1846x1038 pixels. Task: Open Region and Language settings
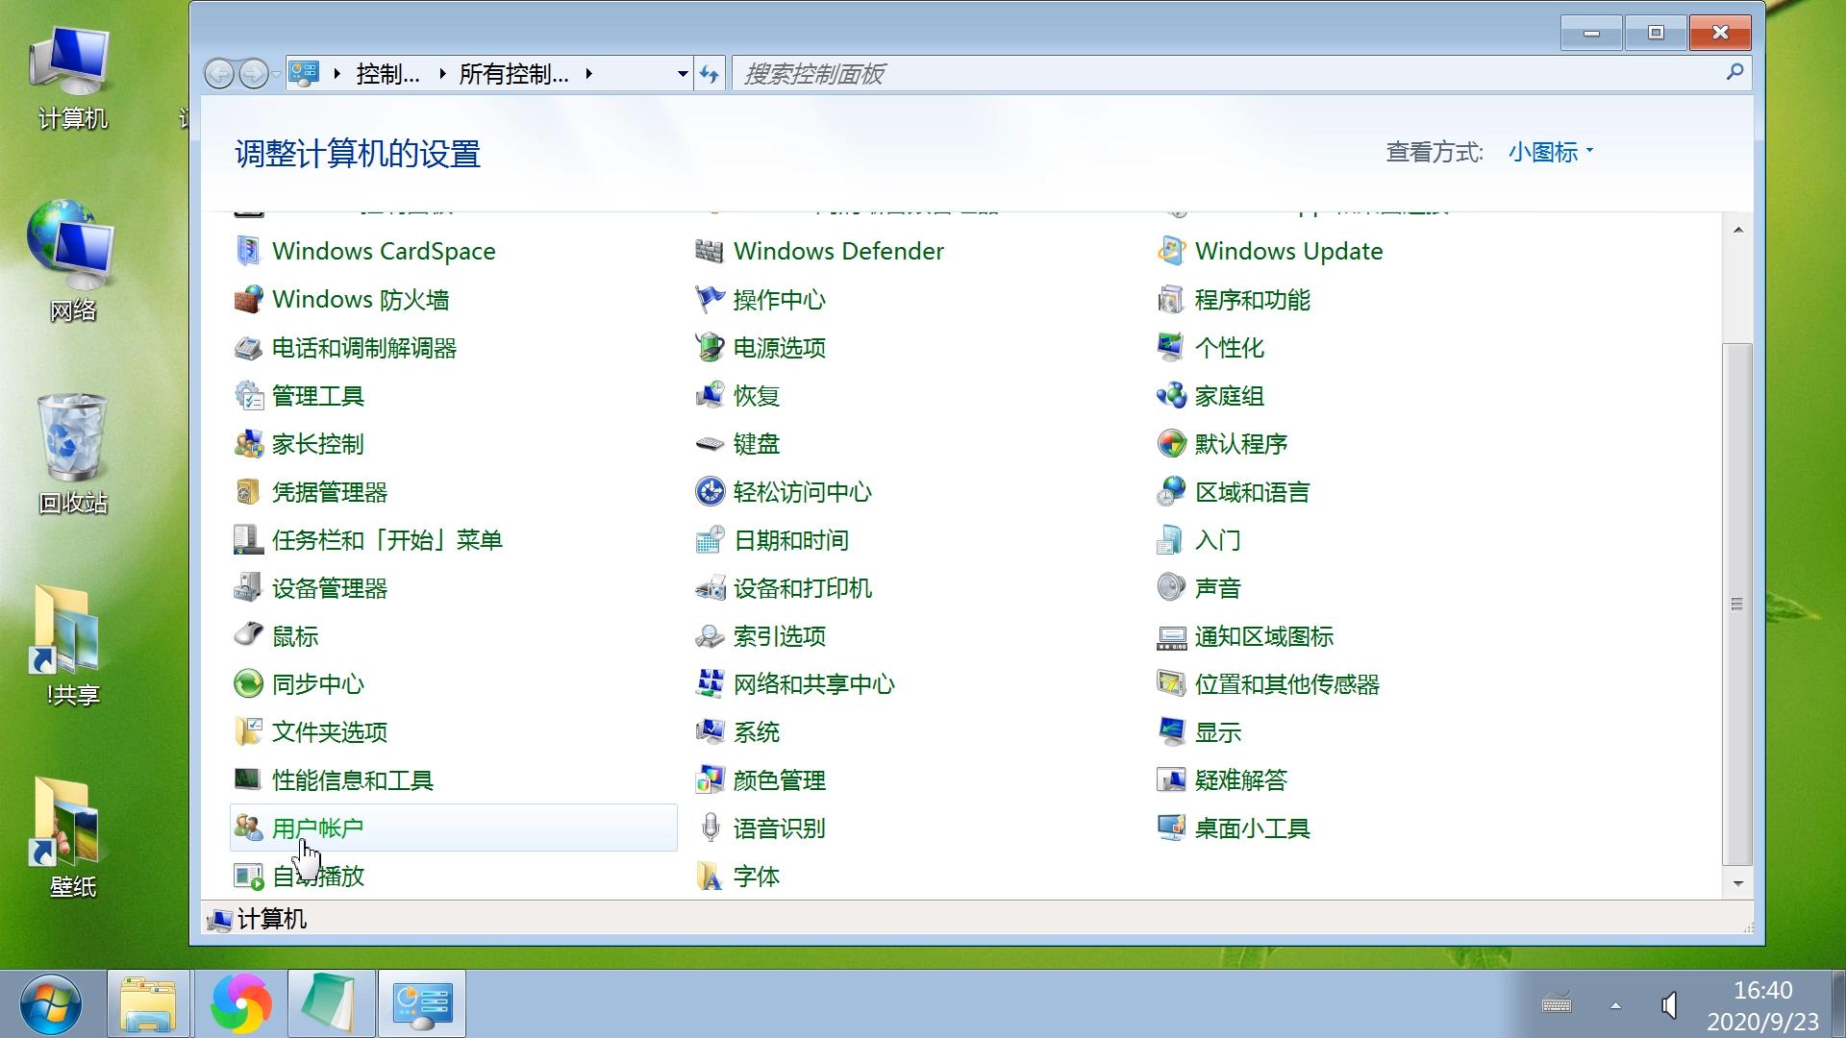pyautogui.click(x=1253, y=492)
